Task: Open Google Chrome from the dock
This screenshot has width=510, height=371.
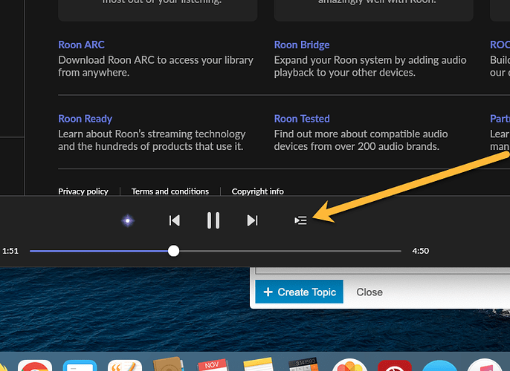Action: [35, 366]
